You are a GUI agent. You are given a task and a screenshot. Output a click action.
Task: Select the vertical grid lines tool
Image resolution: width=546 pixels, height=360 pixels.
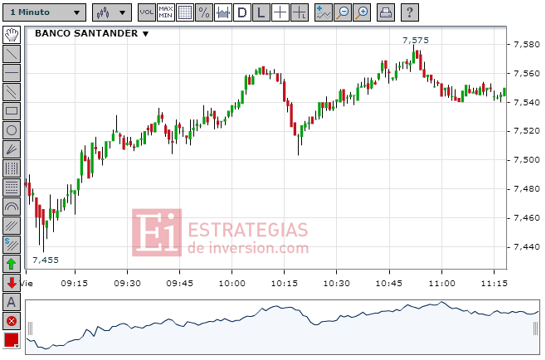coord(12,168)
